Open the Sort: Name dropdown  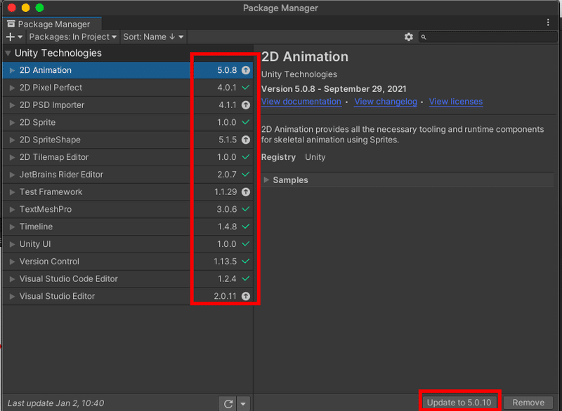(x=153, y=37)
